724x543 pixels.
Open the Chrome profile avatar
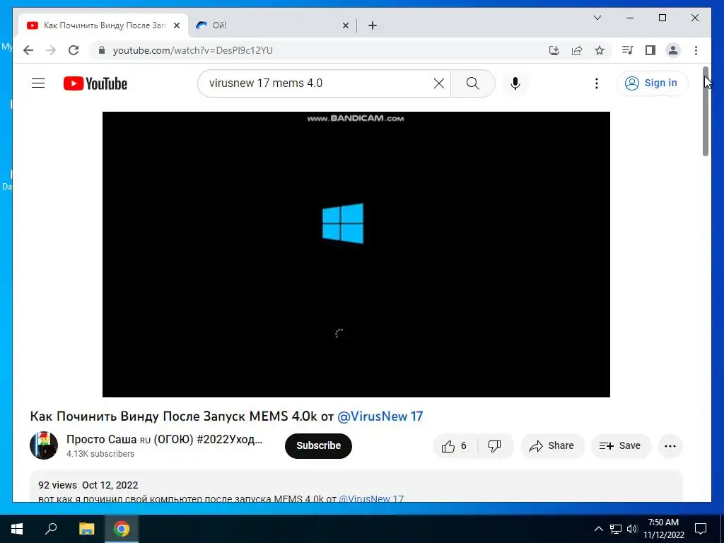673,50
